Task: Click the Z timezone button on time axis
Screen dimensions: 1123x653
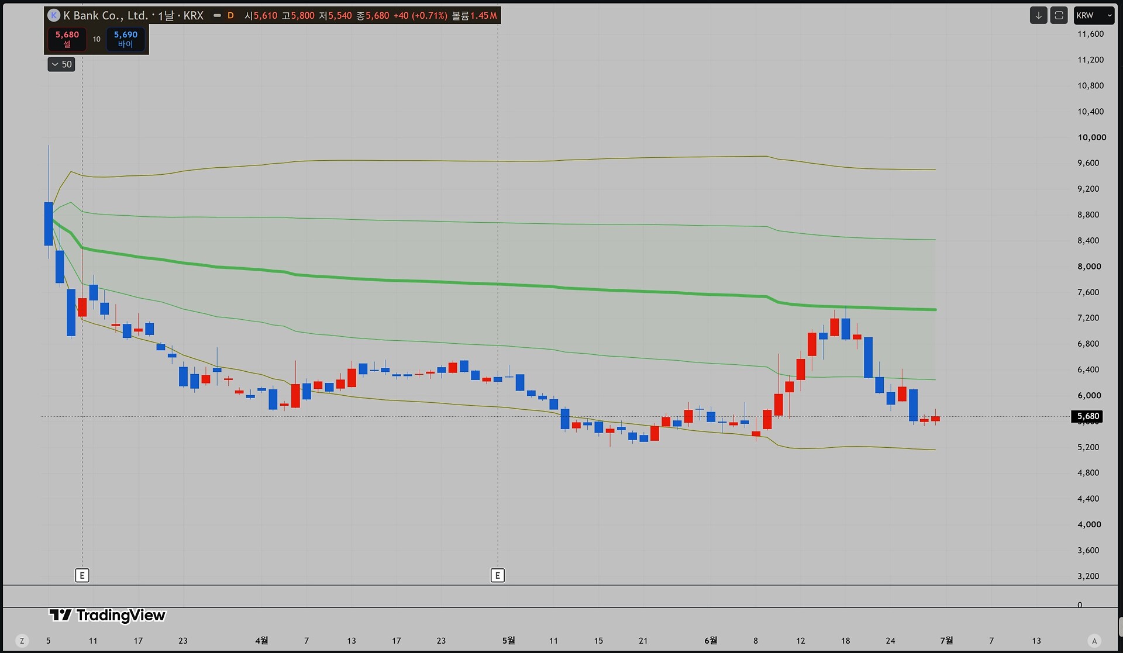Action: [22, 641]
